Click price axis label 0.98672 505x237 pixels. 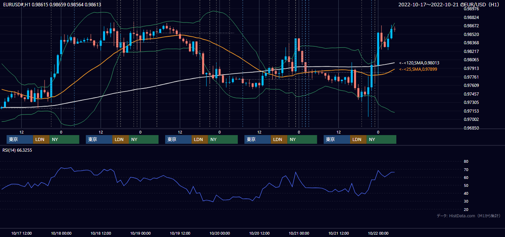471,26
